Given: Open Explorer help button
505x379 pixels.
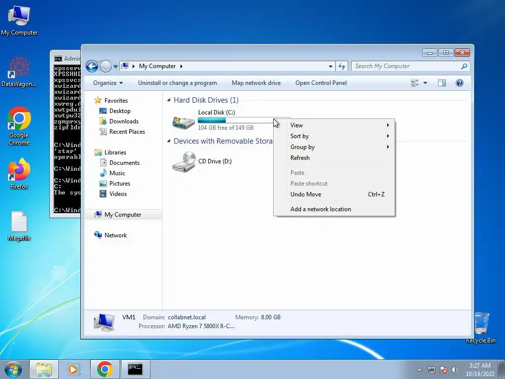Looking at the screenshot, I should click(460, 83).
